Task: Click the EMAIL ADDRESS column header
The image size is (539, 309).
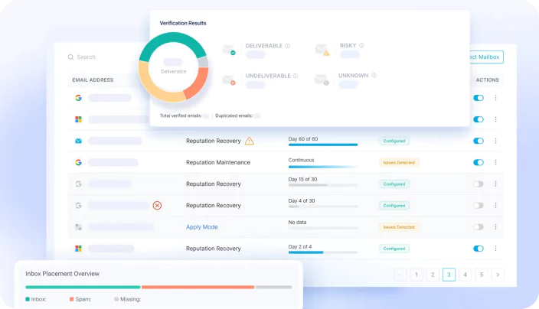Action: point(93,80)
